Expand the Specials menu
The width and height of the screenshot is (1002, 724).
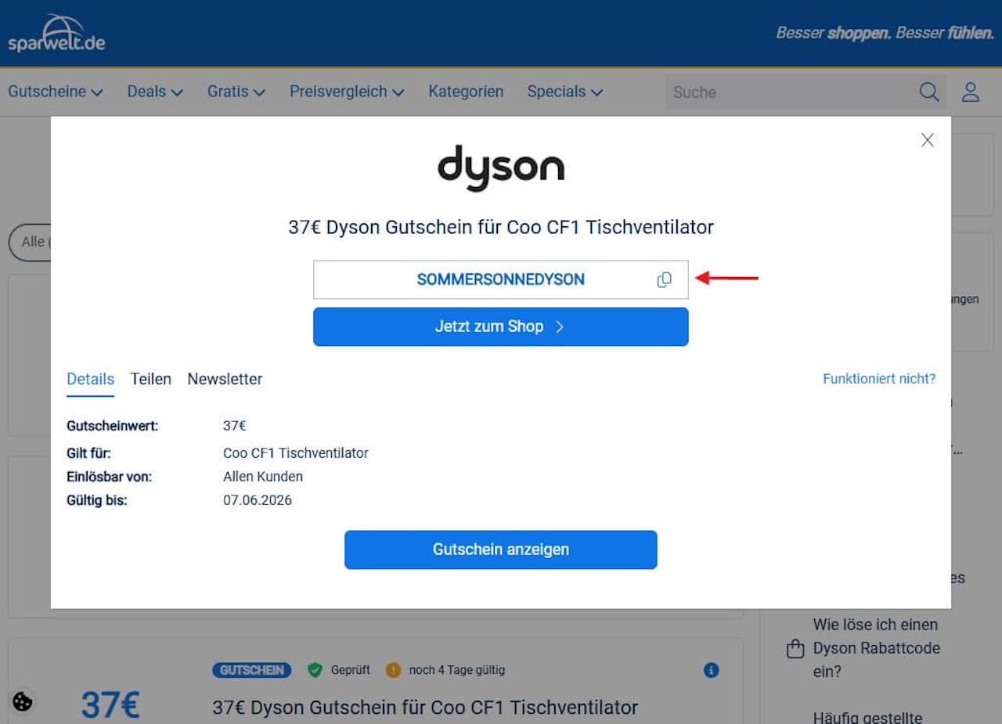click(565, 92)
